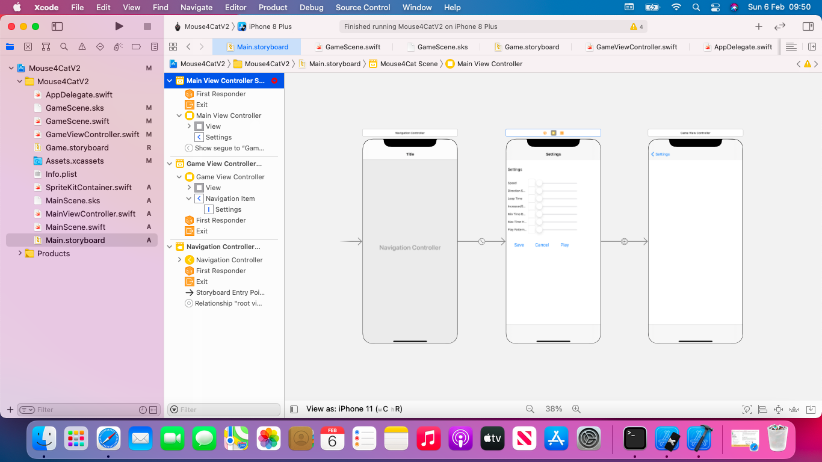822x462 pixels.
Task: Toggle the document outline panel button
Action: [x=294, y=409]
